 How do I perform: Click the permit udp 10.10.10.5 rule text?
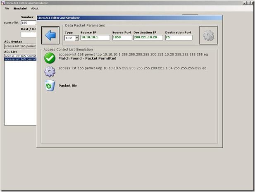tap(133, 68)
